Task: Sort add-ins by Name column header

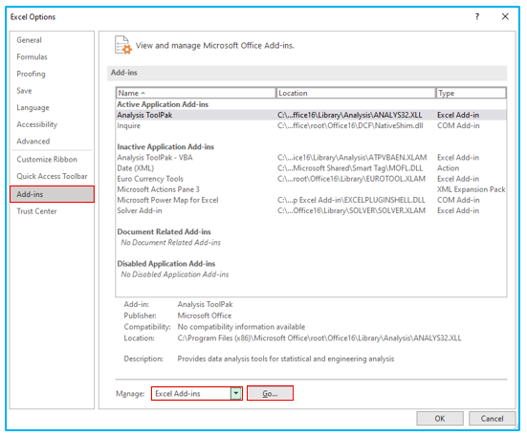Action: click(196, 93)
